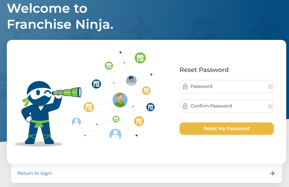The width and height of the screenshot is (289, 187).
Task: Focus the Confirm Password input field
Action: click(x=226, y=106)
